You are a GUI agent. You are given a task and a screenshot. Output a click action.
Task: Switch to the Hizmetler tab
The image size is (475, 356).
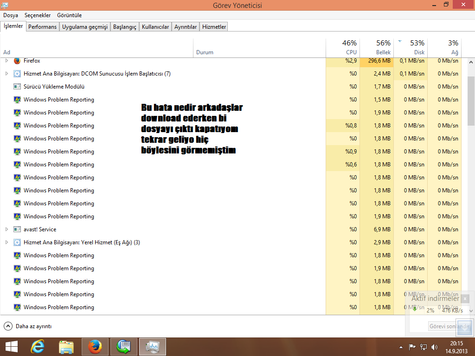[x=214, y=26]
